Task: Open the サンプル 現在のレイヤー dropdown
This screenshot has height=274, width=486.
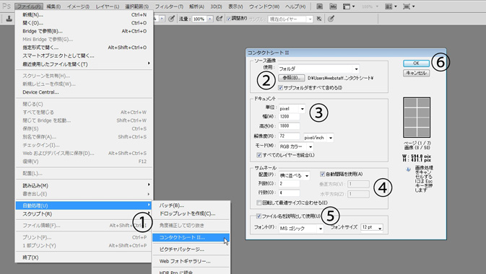Action: point(290,19)
